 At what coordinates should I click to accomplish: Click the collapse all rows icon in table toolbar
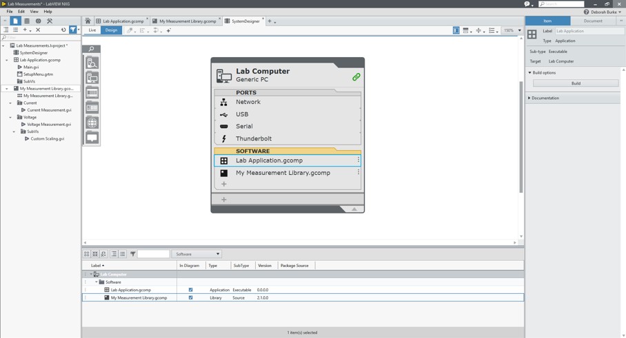click(x=123, y=254)
